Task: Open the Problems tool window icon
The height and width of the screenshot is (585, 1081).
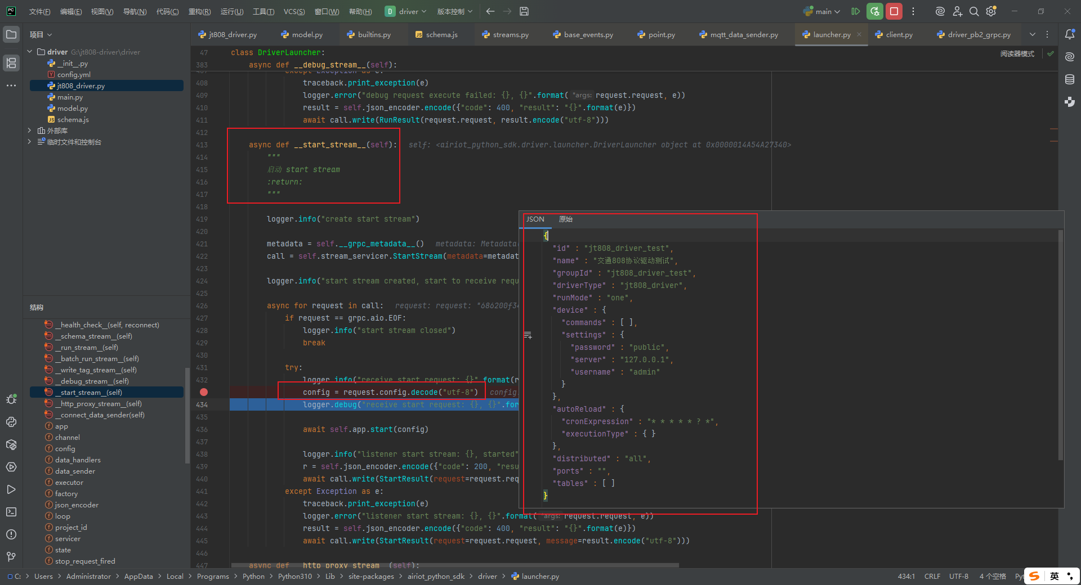Action: [x=11, y=534]
